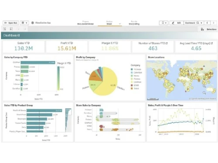Expand the Analyze tab chevron

(x=120, y=24)
